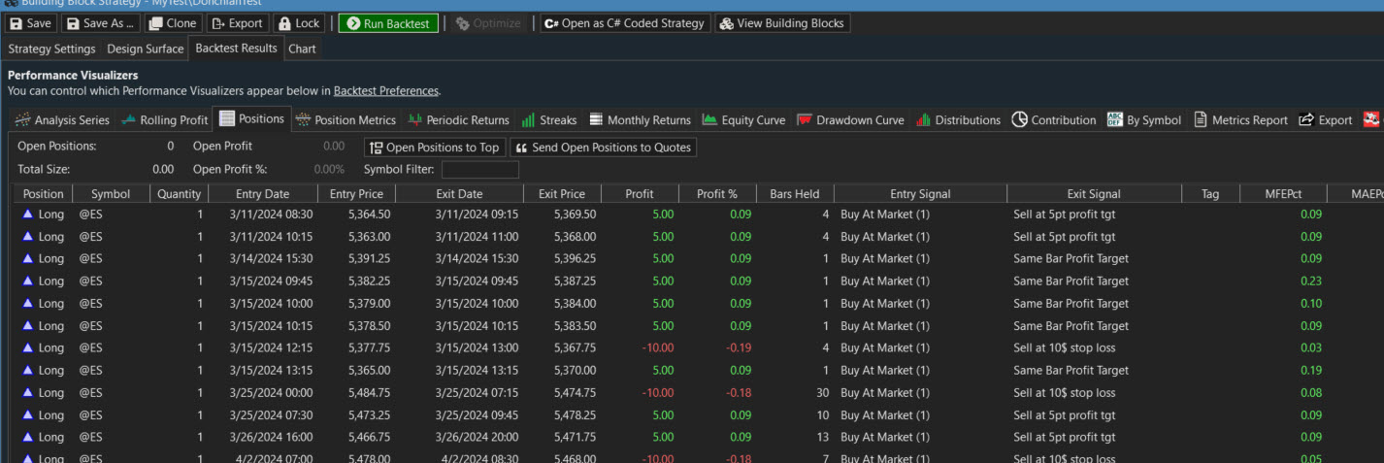
Task: Open the Strategy Settings tab
Action: click(51, 49)
